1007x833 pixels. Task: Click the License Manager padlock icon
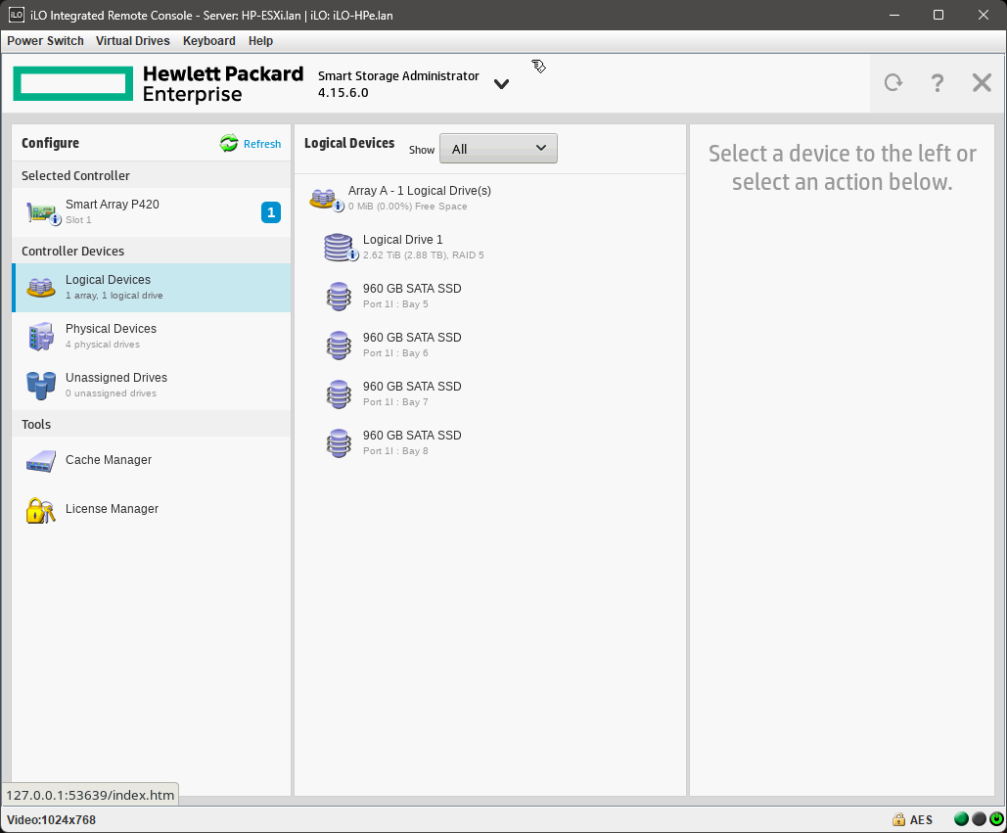[40, 511]
